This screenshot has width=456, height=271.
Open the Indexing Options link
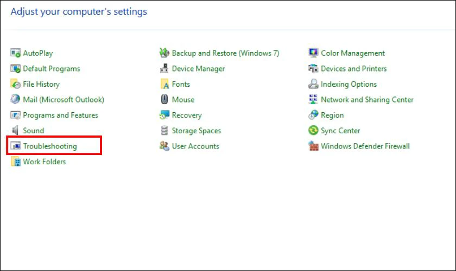[x=349, y=84]
